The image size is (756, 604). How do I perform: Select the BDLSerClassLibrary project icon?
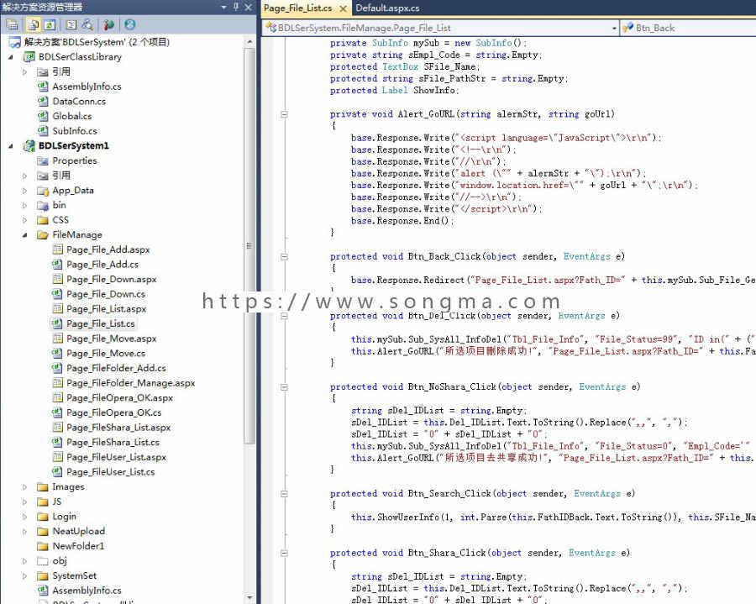(x=29, y=57)
